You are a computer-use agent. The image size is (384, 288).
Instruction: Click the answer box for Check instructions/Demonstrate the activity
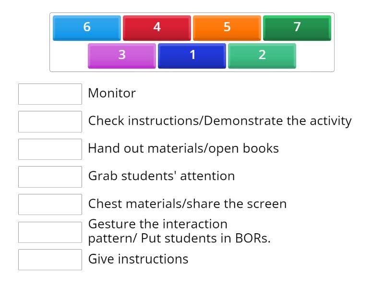50,121
